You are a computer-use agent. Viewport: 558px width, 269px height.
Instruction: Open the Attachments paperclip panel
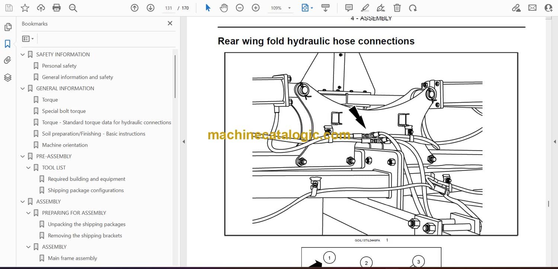(x=7, y=60)
